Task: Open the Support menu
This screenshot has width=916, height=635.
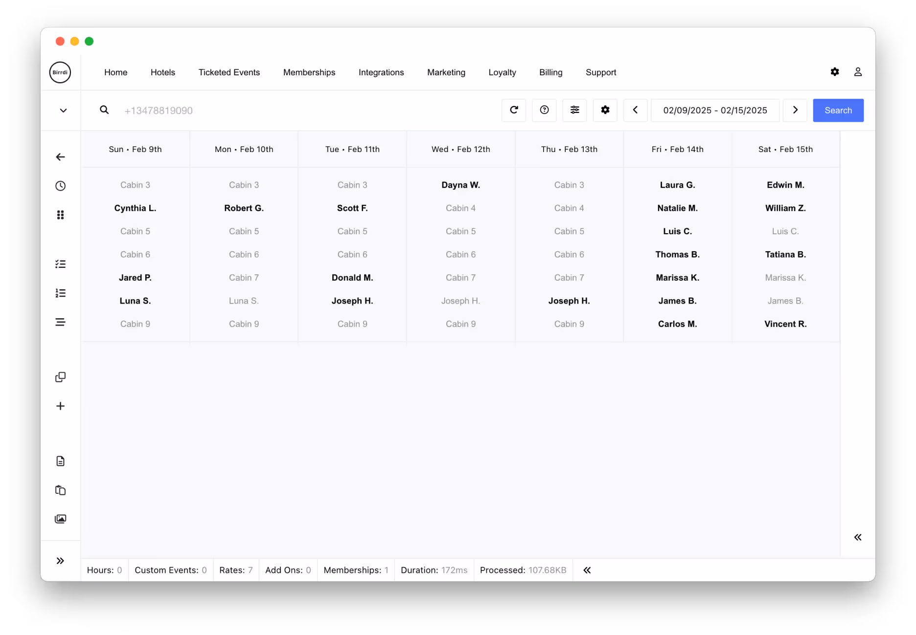Action: point(601,72)
